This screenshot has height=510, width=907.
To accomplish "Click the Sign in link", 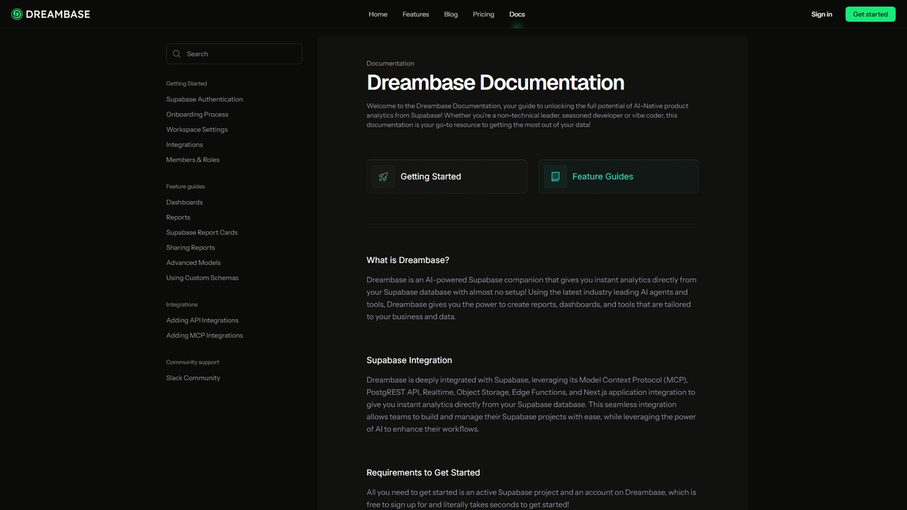I will [822, 14].
